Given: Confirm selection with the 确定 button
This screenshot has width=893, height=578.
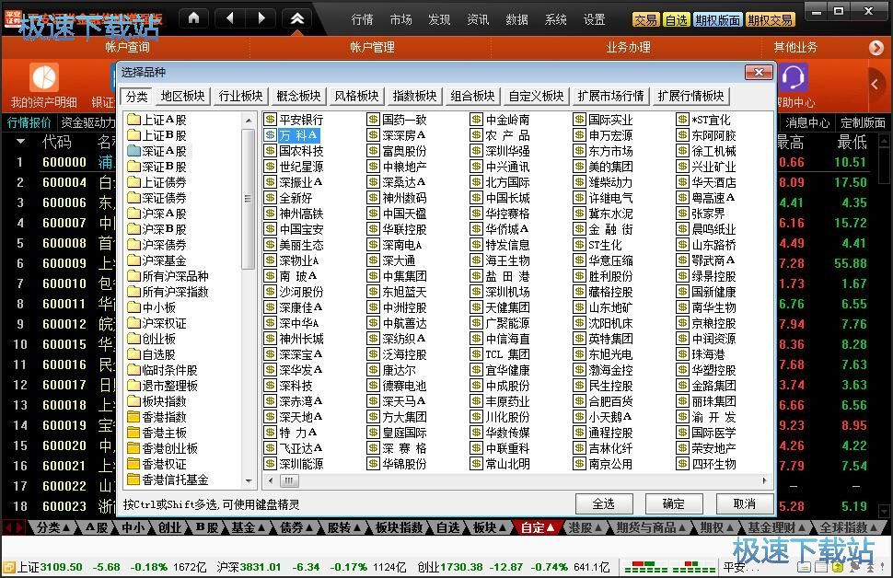Looking at the screenshot, I should coord(673,503).
